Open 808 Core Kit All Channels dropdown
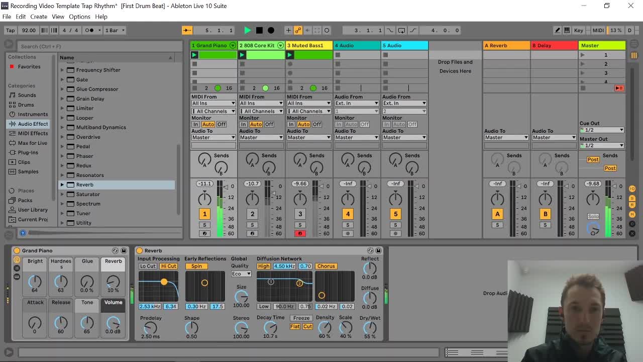Viewport: 643px width, 362px height. 261,111
